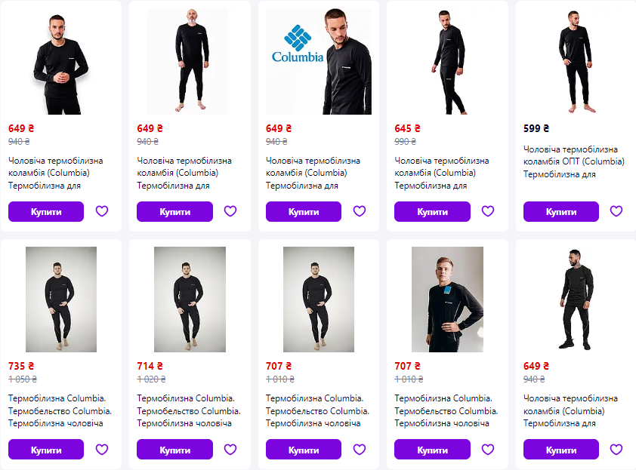This screenshot has height=470, width=636.
Task: Open the title link of the 645 ₴ product
Action: click(442, 173)
